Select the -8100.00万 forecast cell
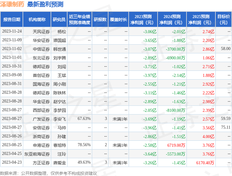232x176 pixels. tap(175, 110)
